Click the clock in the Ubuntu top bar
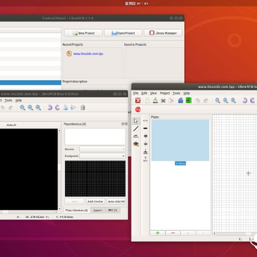 [136, 4]
